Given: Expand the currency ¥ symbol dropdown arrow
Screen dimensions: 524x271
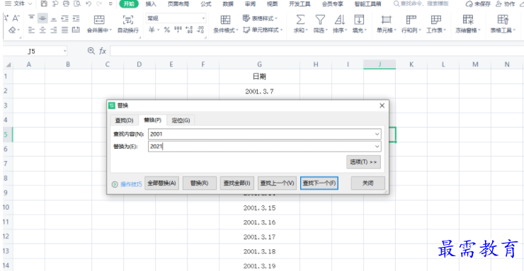Looking at the screenshot, I should [x=159, y=30].
